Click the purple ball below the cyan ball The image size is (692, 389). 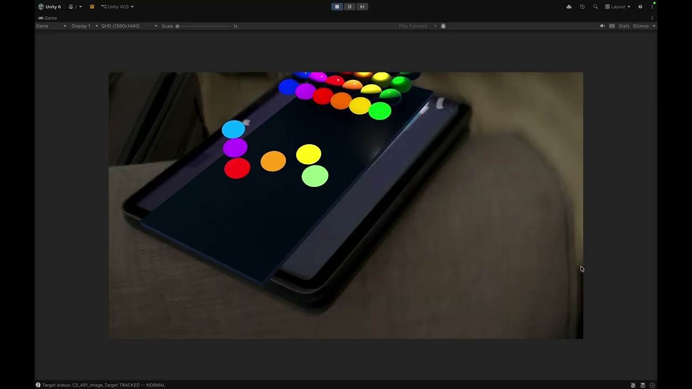[x=235, y=147]
